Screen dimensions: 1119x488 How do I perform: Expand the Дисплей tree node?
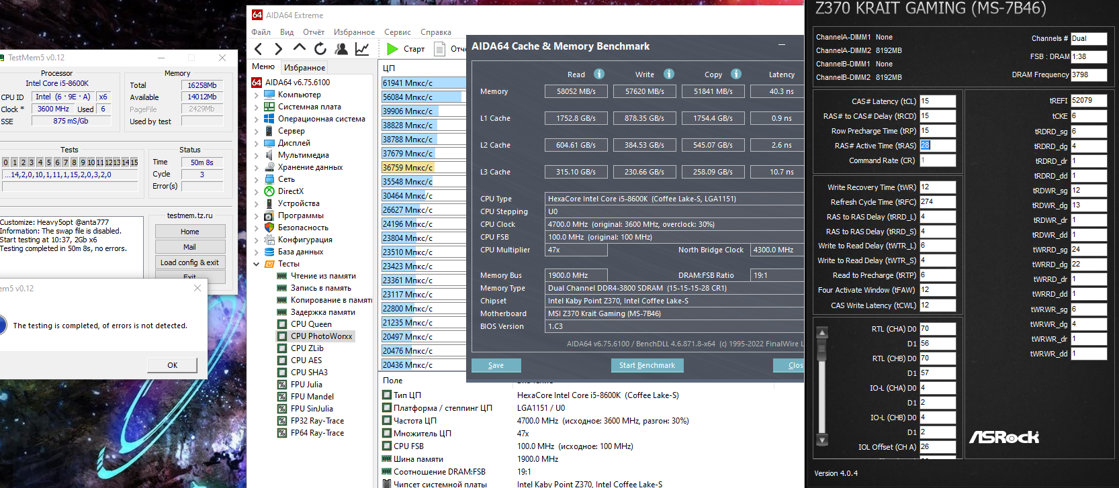pos(256,144)
